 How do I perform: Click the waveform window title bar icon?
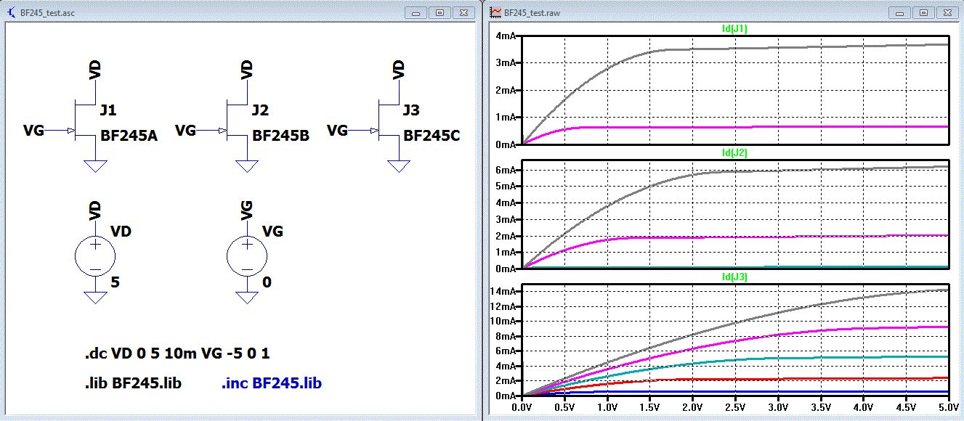click(x=496, y=13)
